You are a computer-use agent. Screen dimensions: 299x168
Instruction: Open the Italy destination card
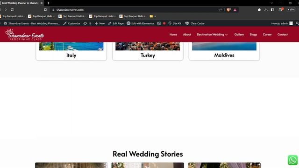tap(71, 51)
